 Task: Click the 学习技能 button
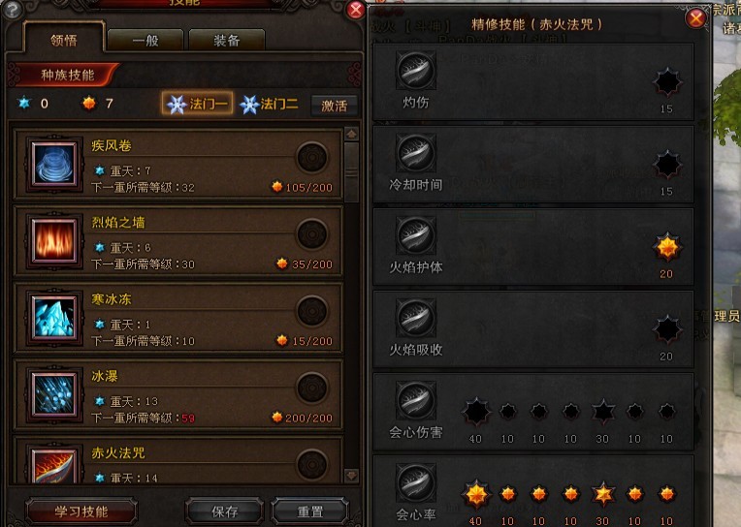81,511
